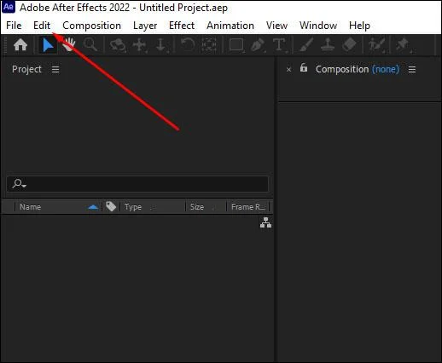The height and width of the screenshot is (363, 442).
Task: Click the Project panel search field
Action: [137, 184]
